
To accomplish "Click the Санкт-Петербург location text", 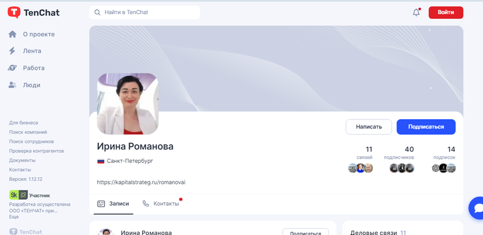I will tap(130, 161).
